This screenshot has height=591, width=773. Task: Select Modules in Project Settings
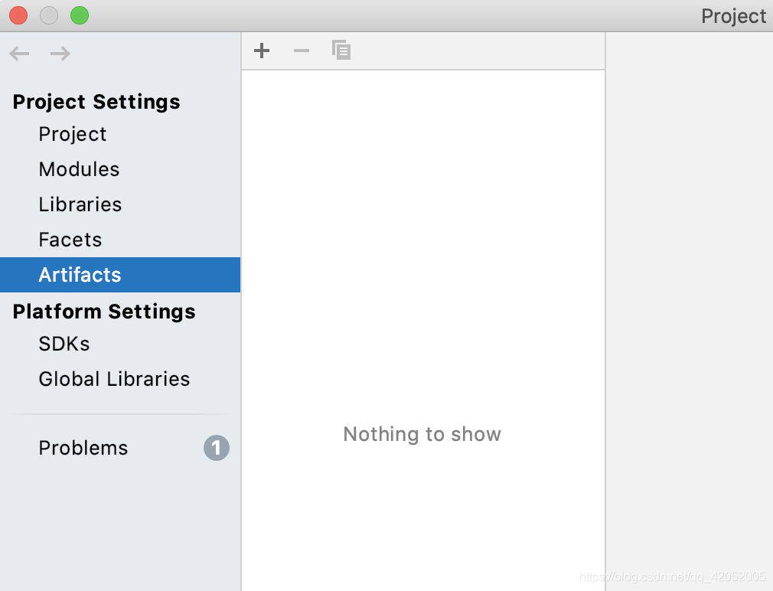pyautogui.click(x=79, y=169)
